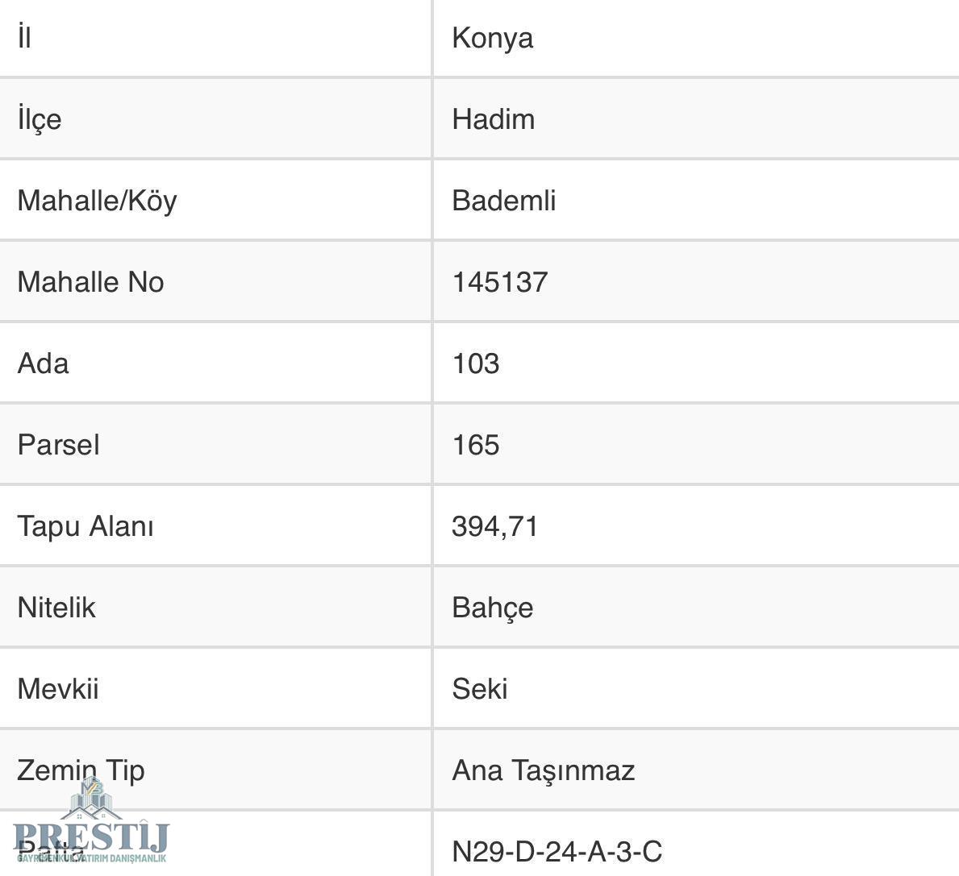Click the Konya province value

click(492, 38)
